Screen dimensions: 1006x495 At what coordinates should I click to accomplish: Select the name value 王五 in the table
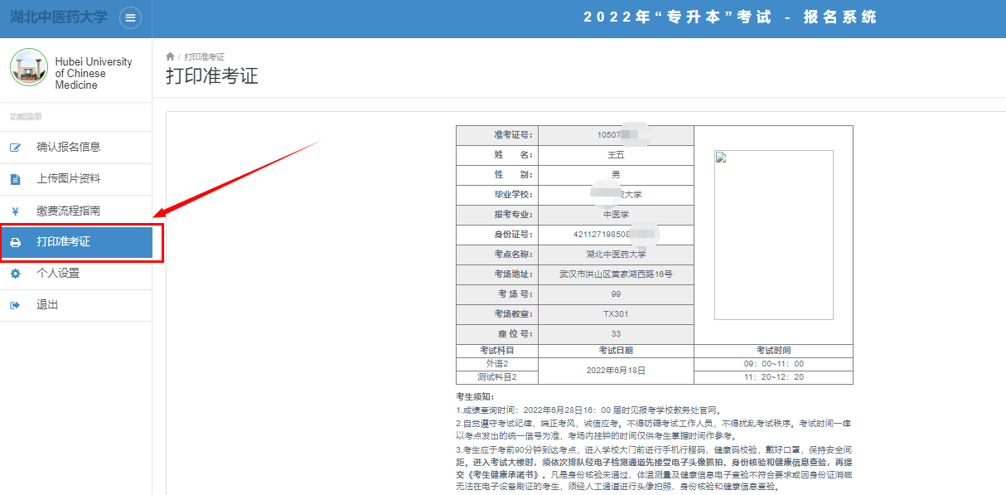(x=615, y=155)
